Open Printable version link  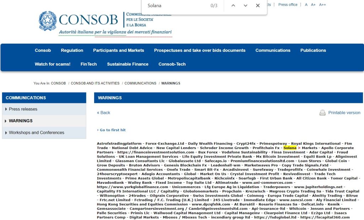point(344,113)
